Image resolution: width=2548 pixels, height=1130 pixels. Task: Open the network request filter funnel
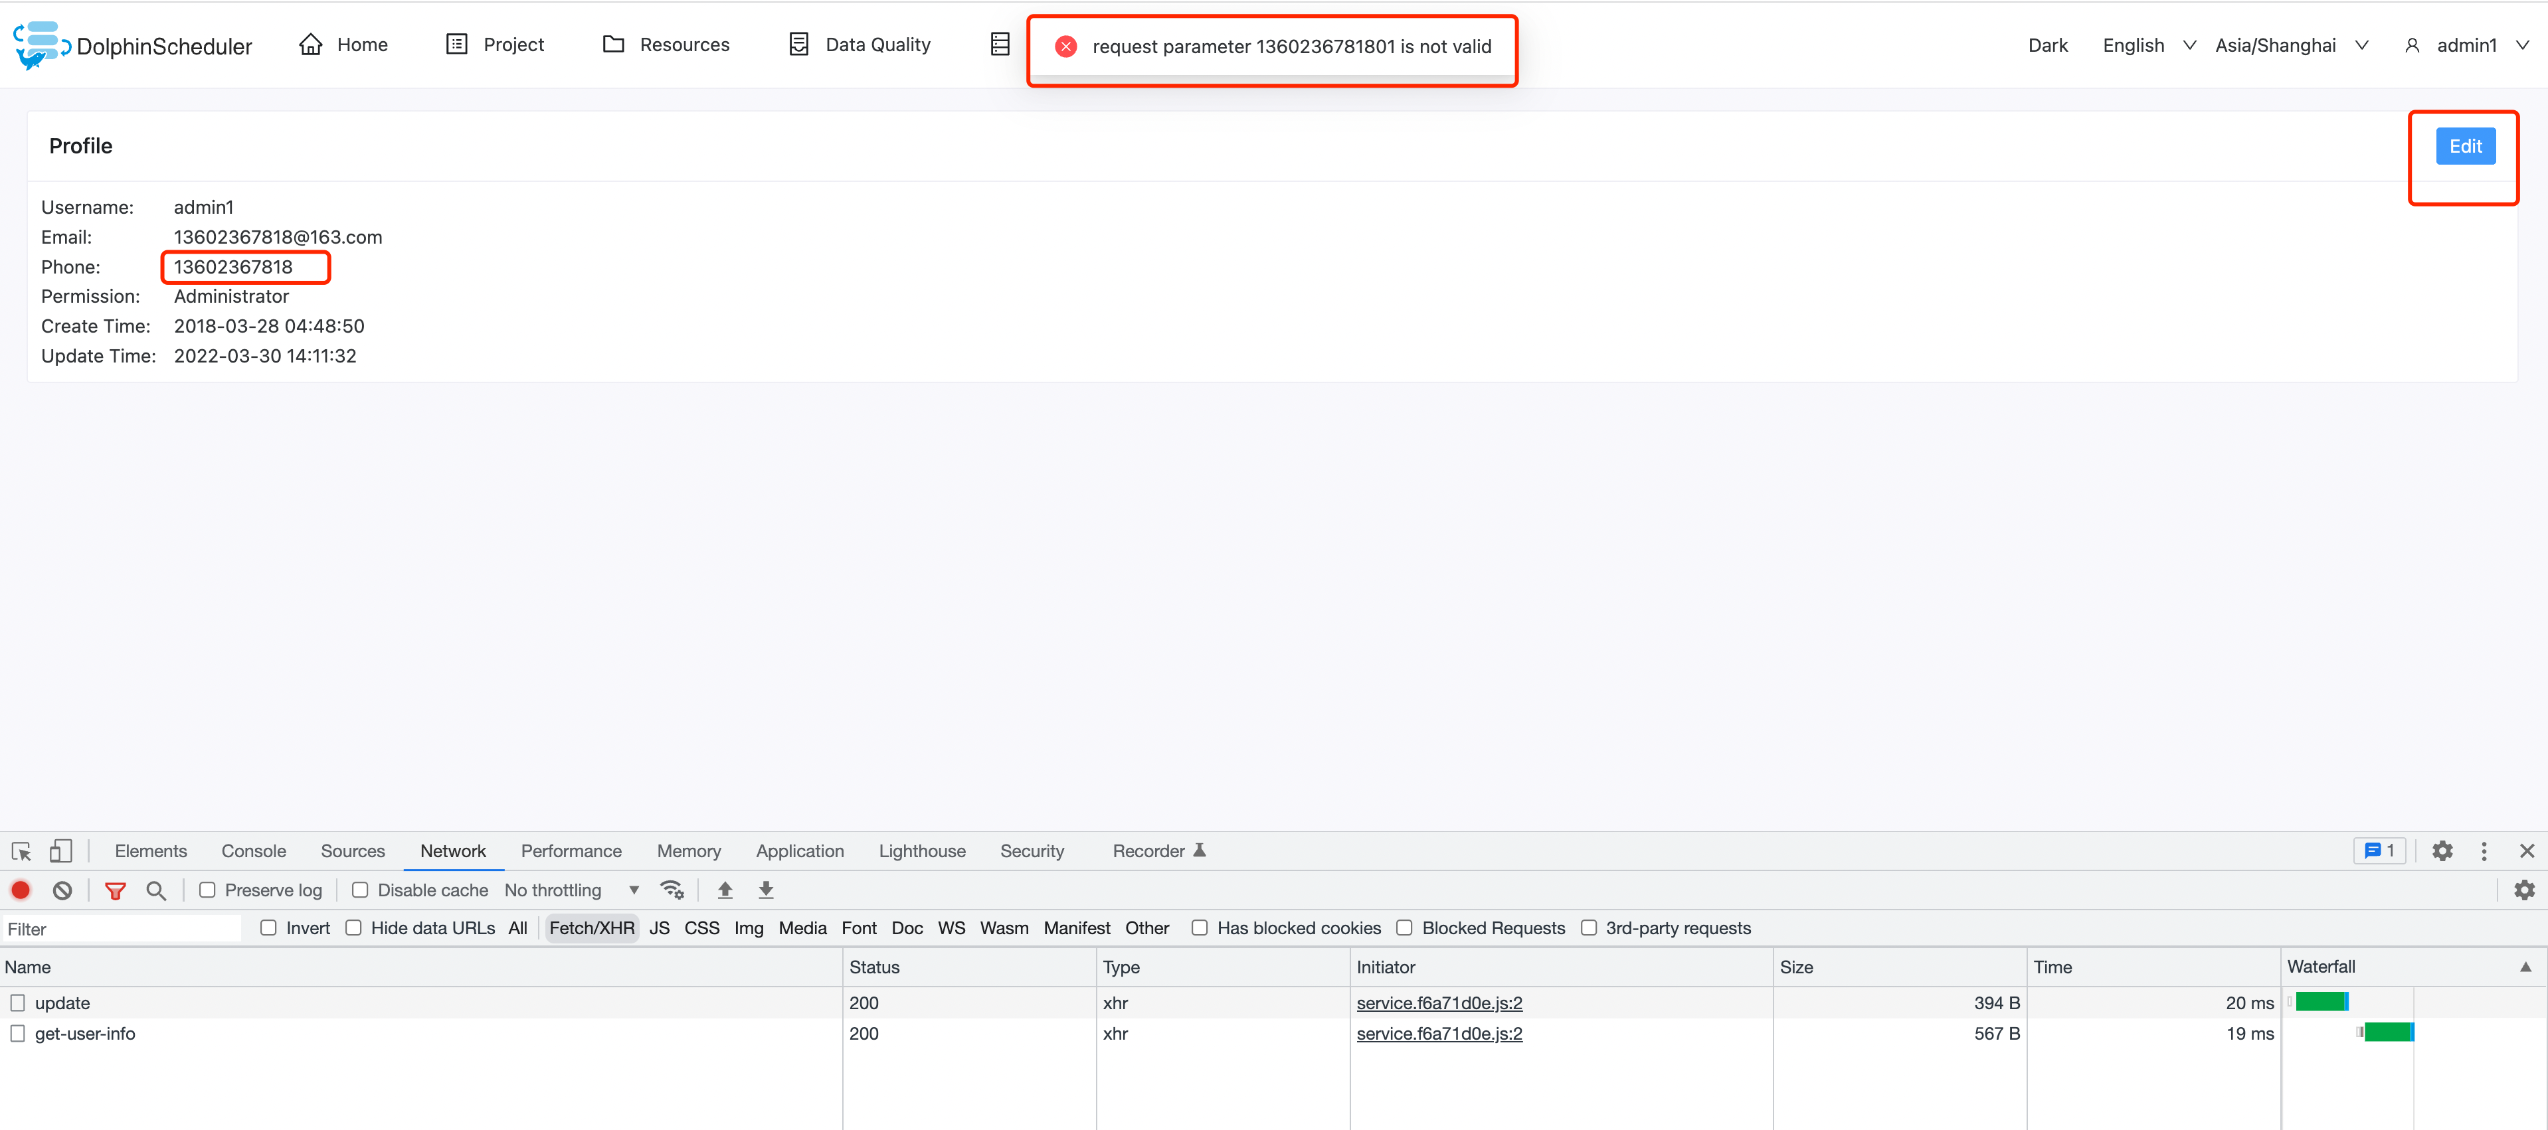coord(116,890)
